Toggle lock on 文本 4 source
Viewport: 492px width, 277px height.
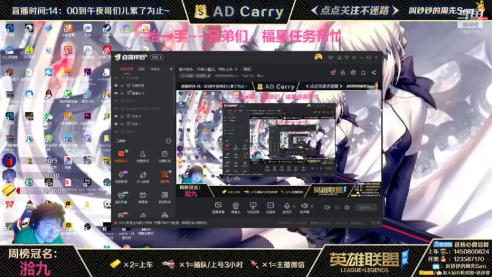[122, 116]
